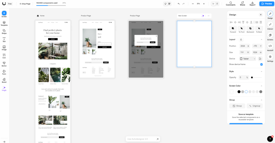Open the Device Tablet dropdown
The image size is (275, 143).
248,59
